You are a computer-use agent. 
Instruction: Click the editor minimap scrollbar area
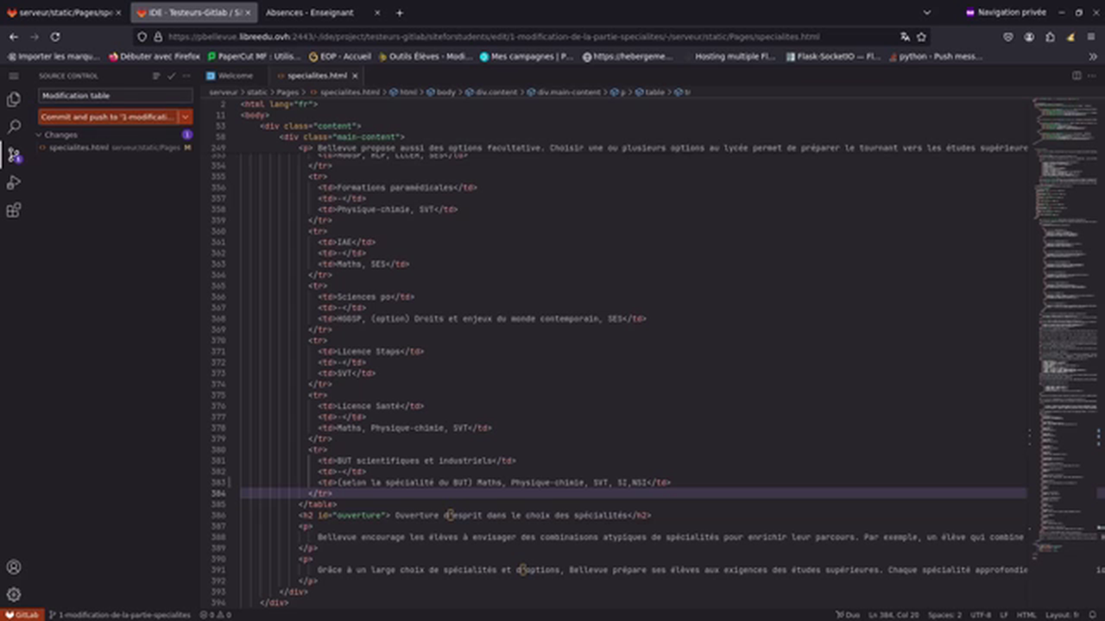coord(1066,345)
